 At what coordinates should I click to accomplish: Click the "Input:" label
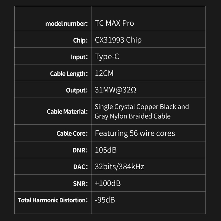click(79, 57)
